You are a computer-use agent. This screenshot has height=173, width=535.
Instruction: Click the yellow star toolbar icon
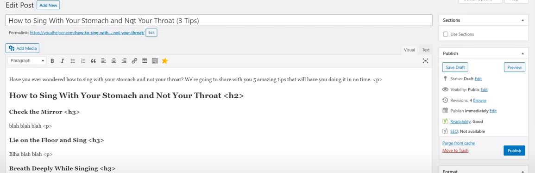(x=165, y=61)
